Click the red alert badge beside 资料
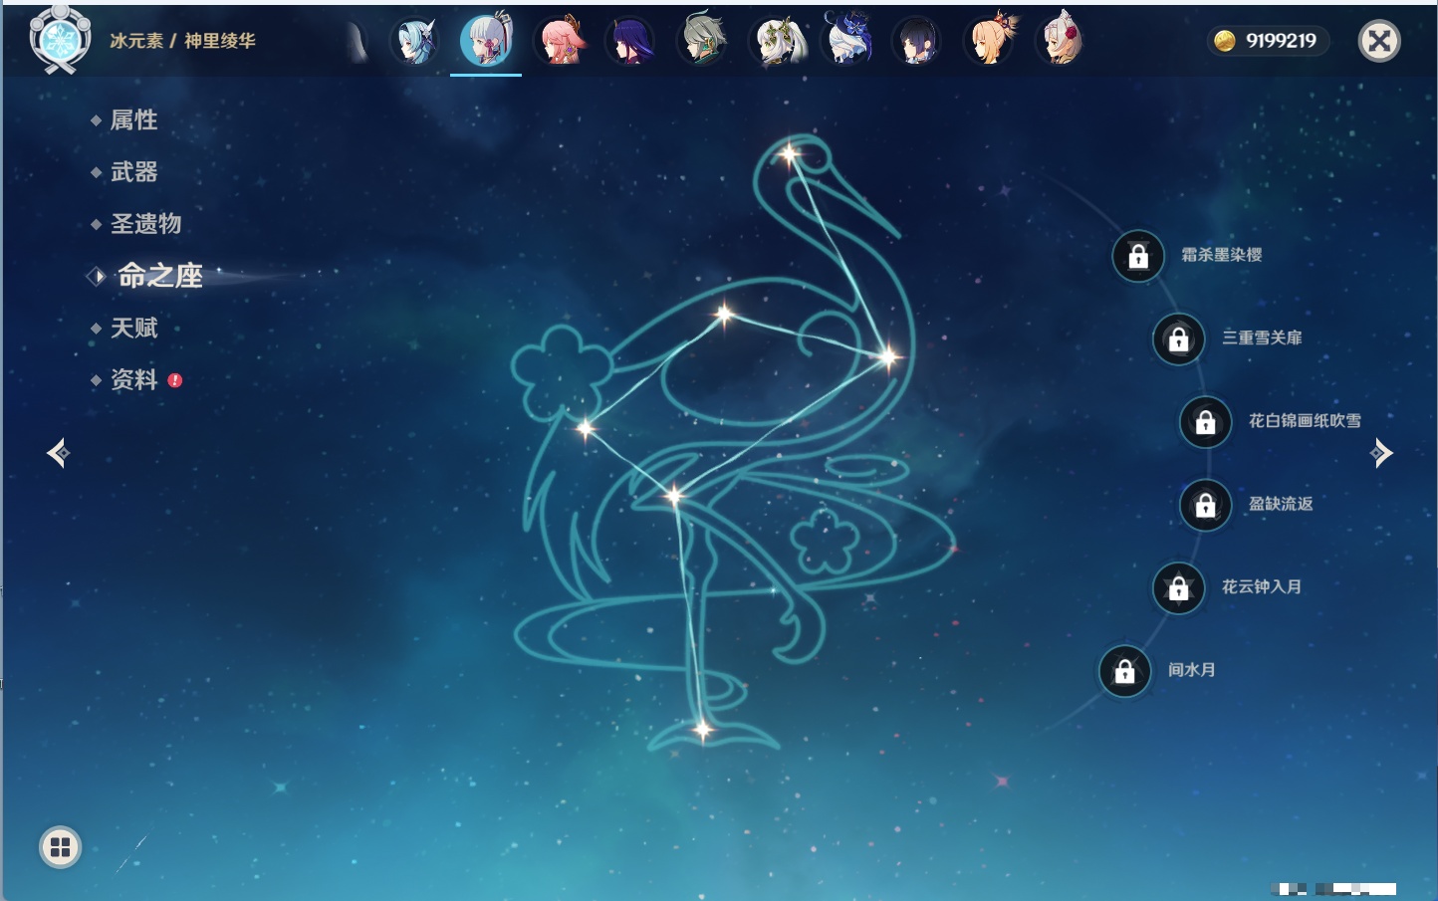The width and height of the screenshot is (1438, 901). (x=175, y=380)
